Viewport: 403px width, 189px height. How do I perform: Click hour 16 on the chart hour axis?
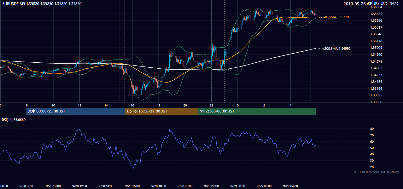pos(132,106)
